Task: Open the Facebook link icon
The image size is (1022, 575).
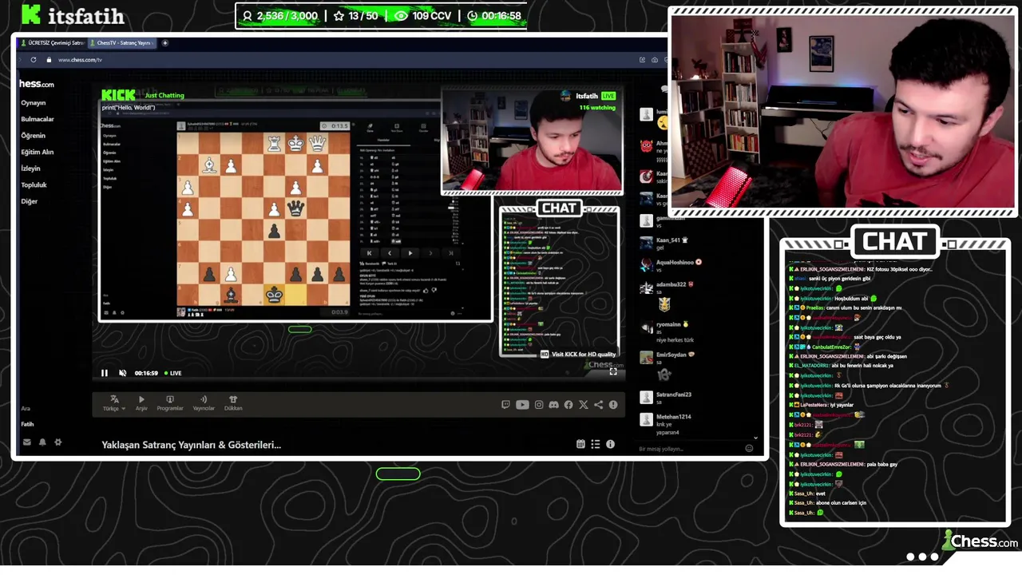Action: coord(568,405)
